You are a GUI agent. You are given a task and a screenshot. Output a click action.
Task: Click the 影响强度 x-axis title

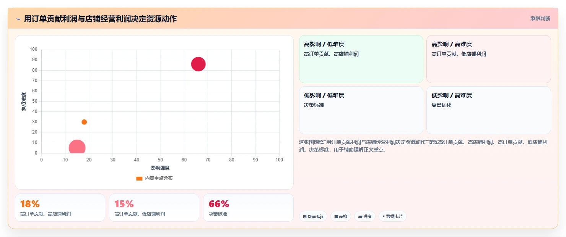(160, 168)
